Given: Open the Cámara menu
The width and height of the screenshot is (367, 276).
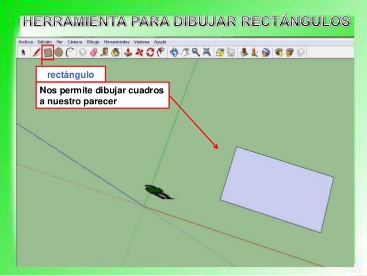Looking at the screenshot, I should coord(75,41).
